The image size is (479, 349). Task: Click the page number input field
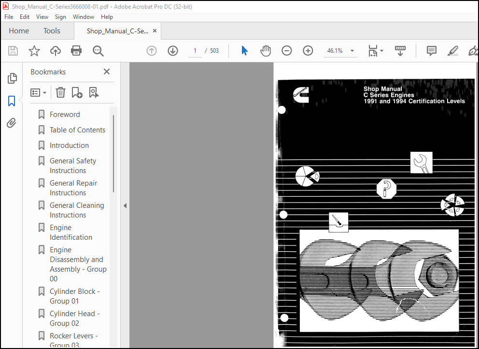(195, 51)
